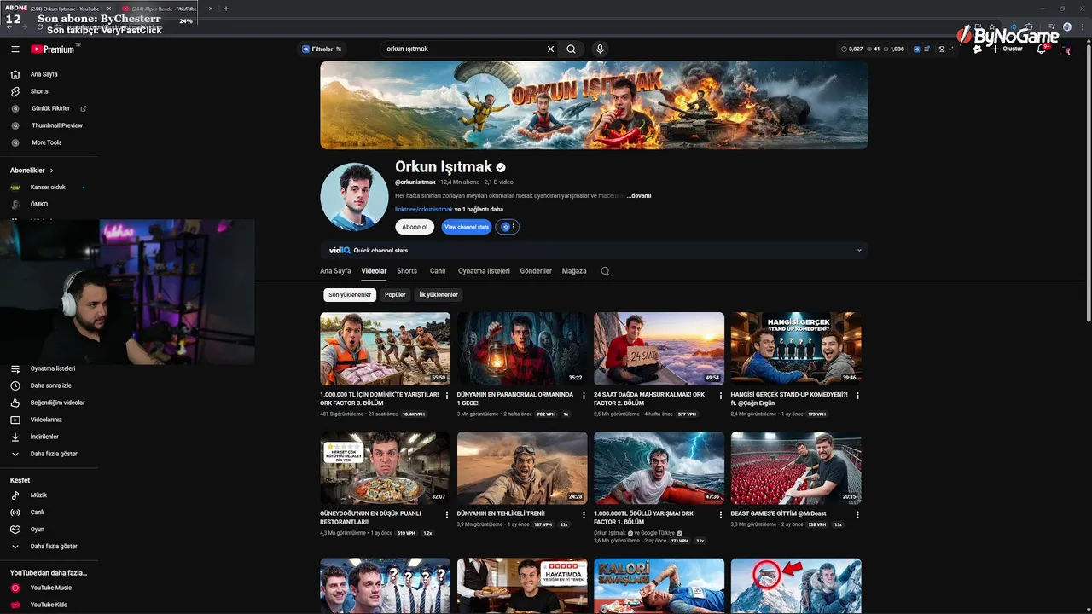Click the search magnifier button
Screen dimensions: 1092x614
coord(571,49)
